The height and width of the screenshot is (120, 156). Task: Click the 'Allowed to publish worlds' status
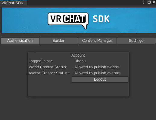[96, 67]
